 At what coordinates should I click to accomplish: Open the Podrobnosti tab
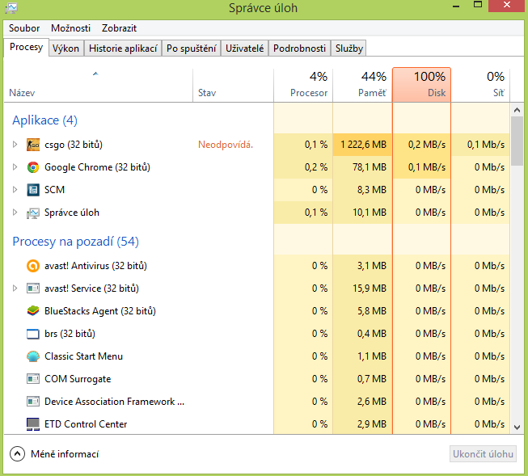click(x=299, y=48)
